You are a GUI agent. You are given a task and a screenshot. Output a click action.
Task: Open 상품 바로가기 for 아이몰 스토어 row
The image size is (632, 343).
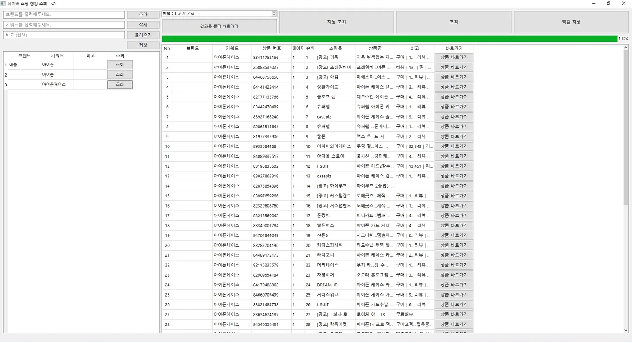454,156
